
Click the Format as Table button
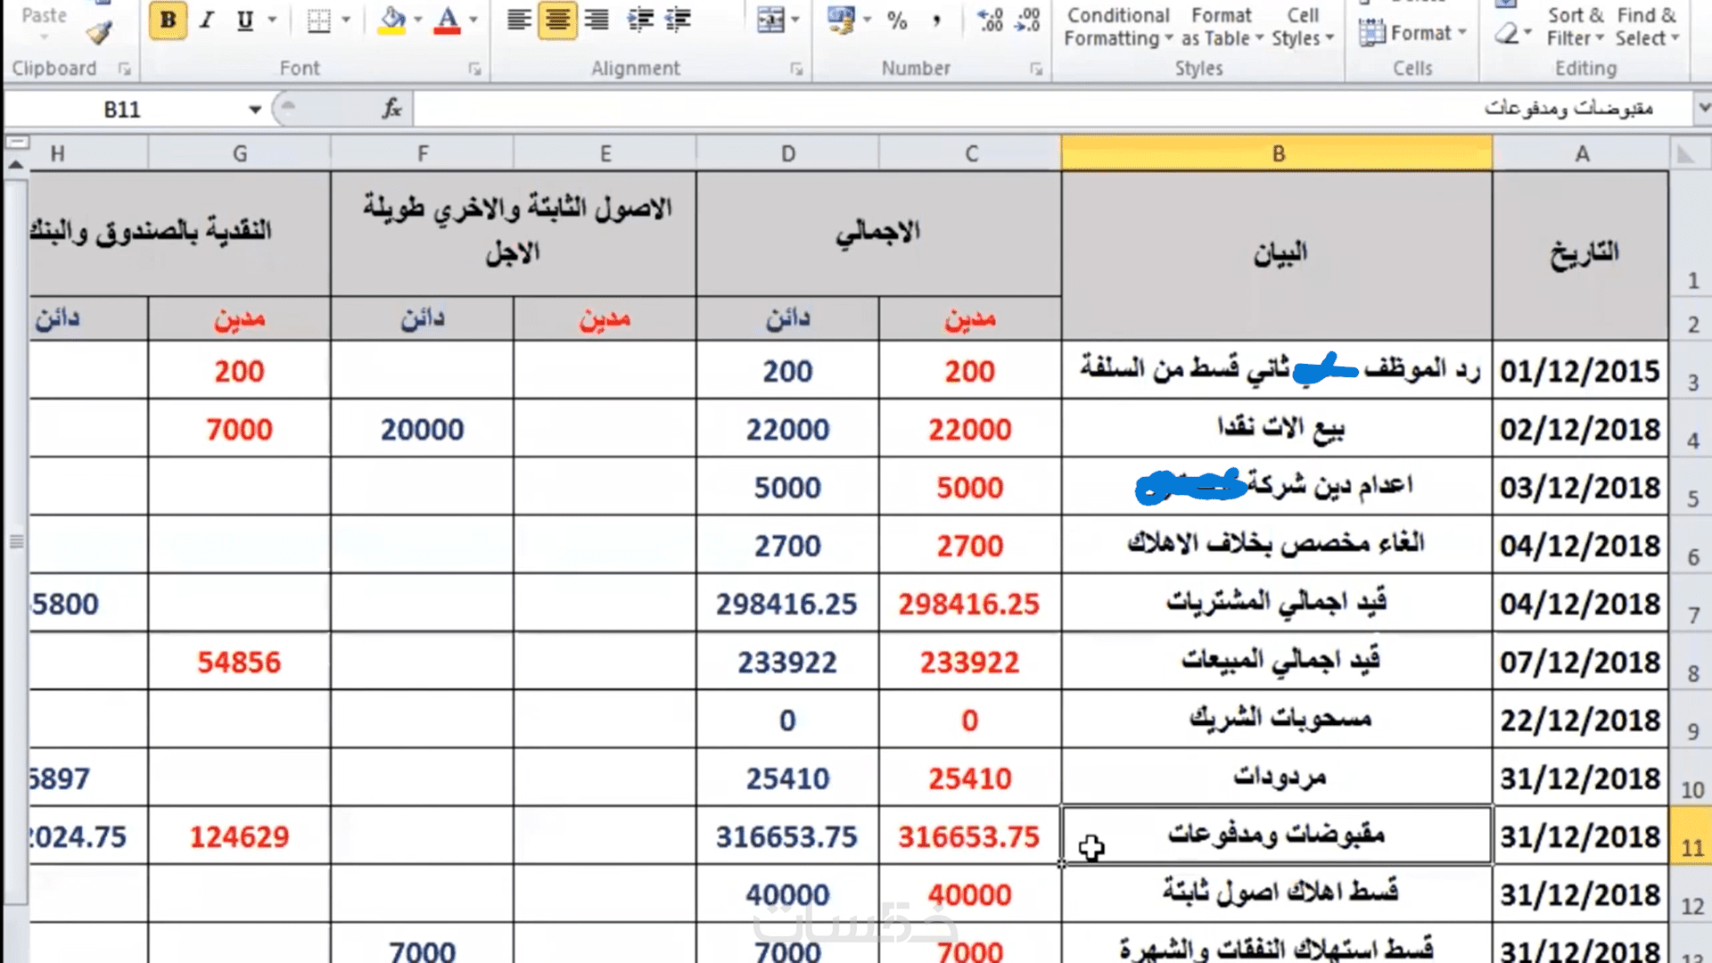click(1222, 27)
